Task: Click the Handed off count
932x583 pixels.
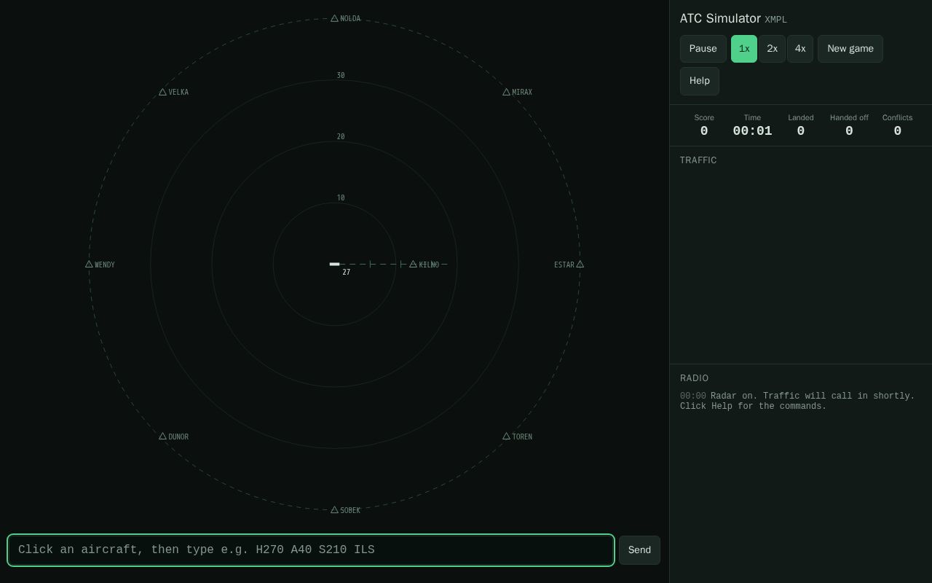Action: 849,131
